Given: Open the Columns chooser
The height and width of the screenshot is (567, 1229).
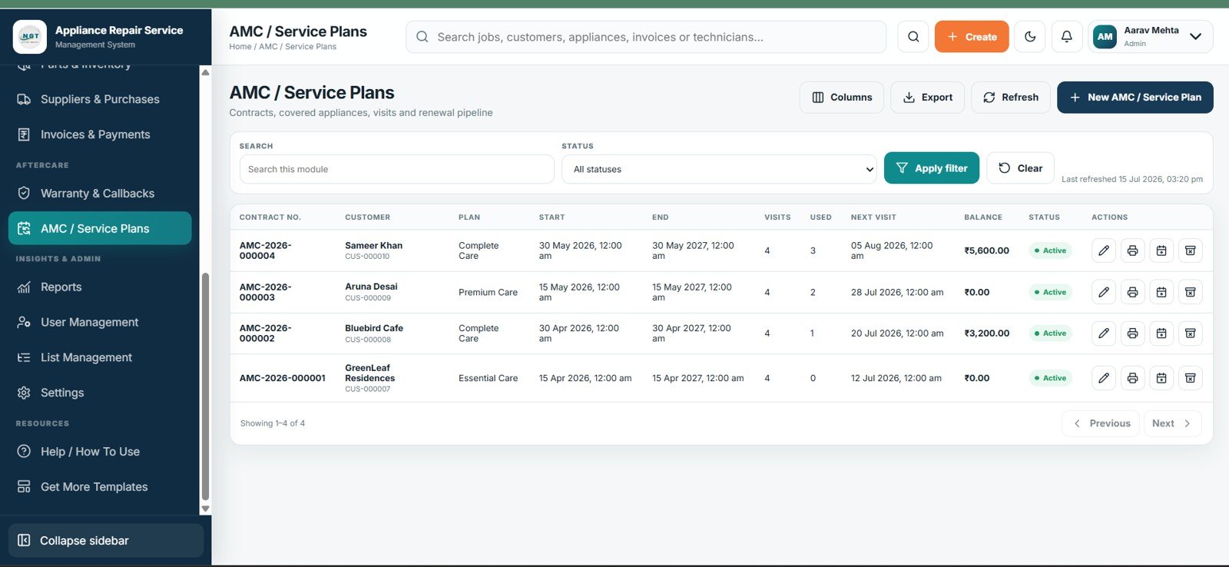Looking at the screenshot, I should 842,98.
